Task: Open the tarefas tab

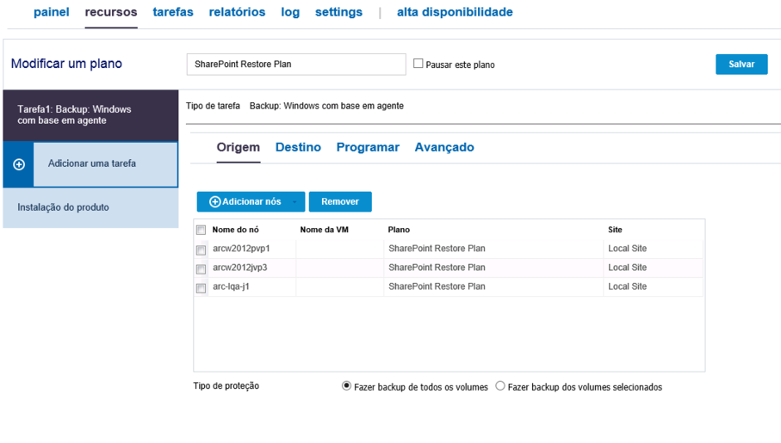Action: [x=173, y=12]
